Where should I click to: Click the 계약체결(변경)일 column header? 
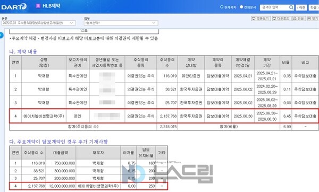click(x=243, y=63)
